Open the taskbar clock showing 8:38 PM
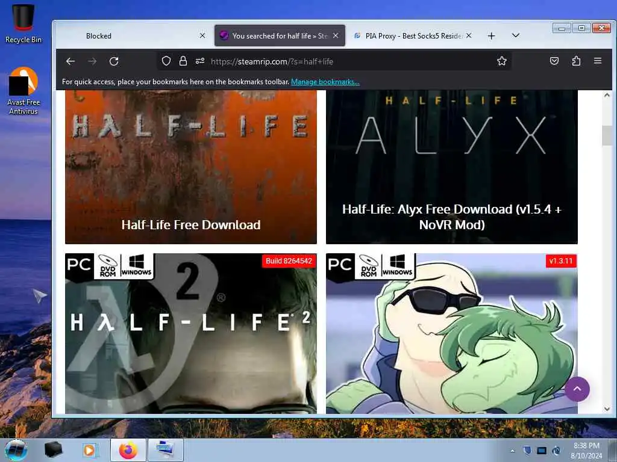Image resolution: width=617 pixels, height=462 pixels. 586,451
